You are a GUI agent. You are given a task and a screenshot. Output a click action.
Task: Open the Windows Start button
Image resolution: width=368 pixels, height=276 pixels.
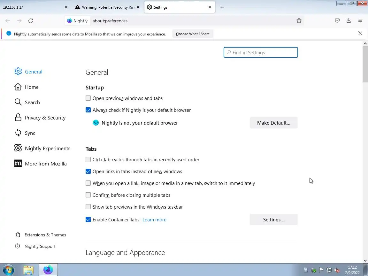pos(9,269)
